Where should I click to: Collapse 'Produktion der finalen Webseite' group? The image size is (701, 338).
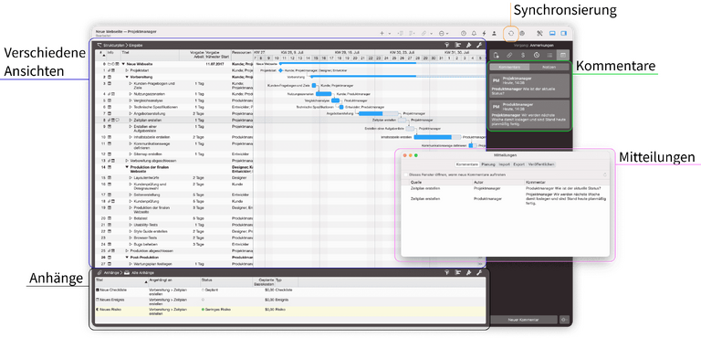click(x=127, y=167)
